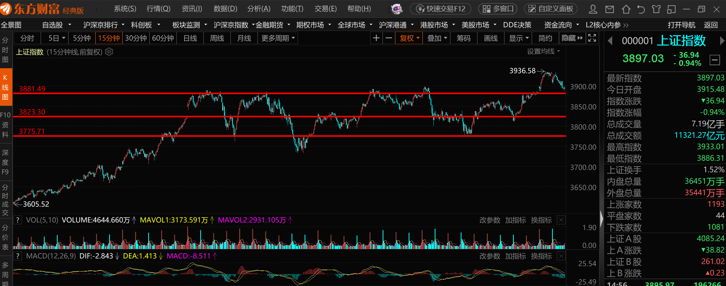Open the skin (shirt) theme icon

[x=656, y=9]
